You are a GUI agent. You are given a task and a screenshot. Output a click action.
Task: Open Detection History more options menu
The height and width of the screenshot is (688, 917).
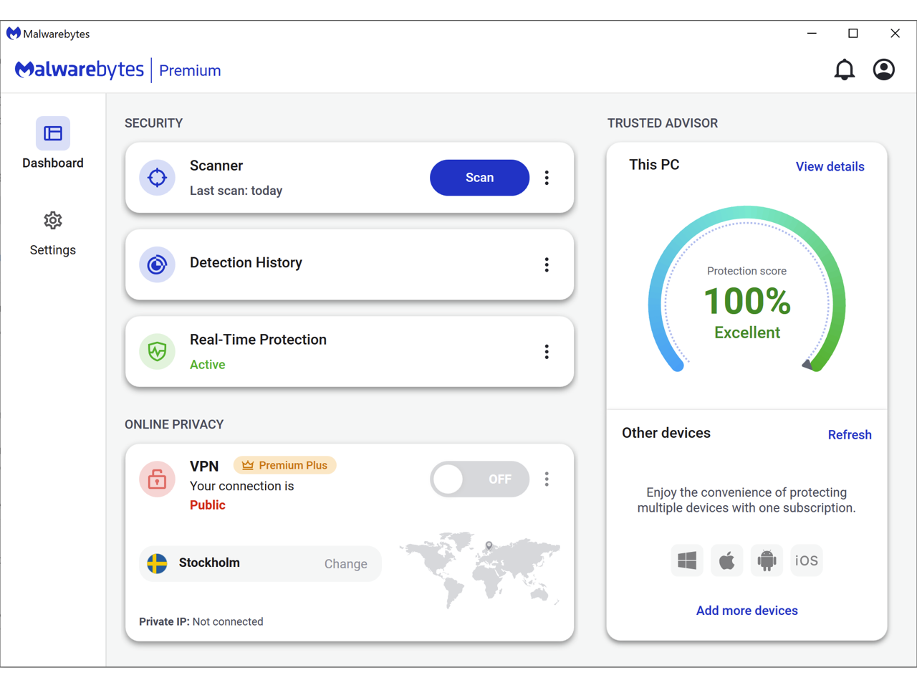547,264
